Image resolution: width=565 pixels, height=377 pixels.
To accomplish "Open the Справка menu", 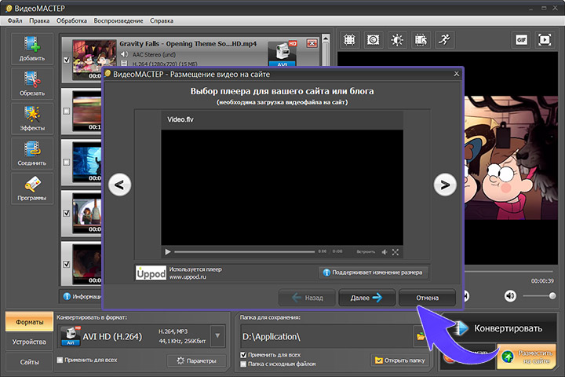I will tap(162, 20).
